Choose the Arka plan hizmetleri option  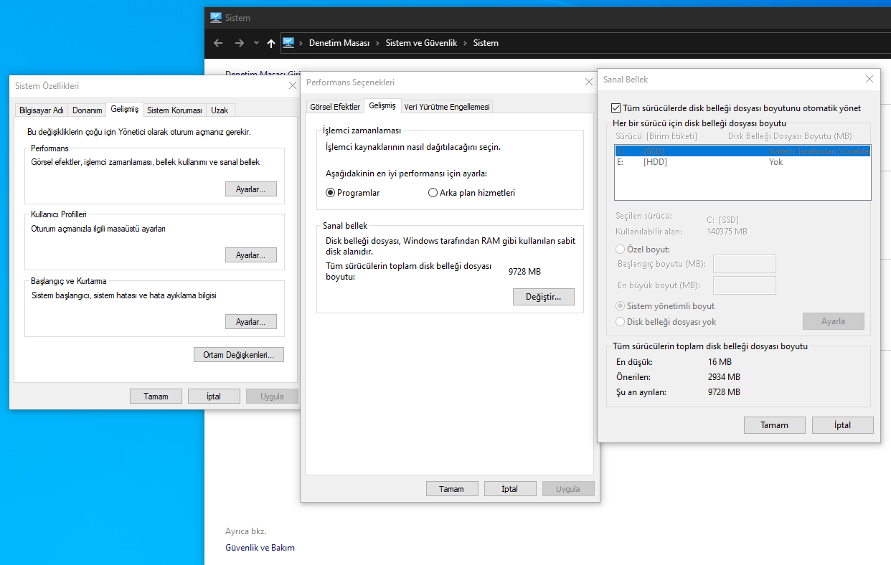[433, 193]
